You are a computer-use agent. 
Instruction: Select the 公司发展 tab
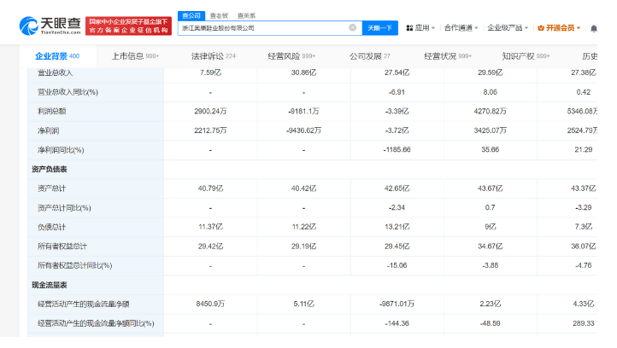click(369, 55)
